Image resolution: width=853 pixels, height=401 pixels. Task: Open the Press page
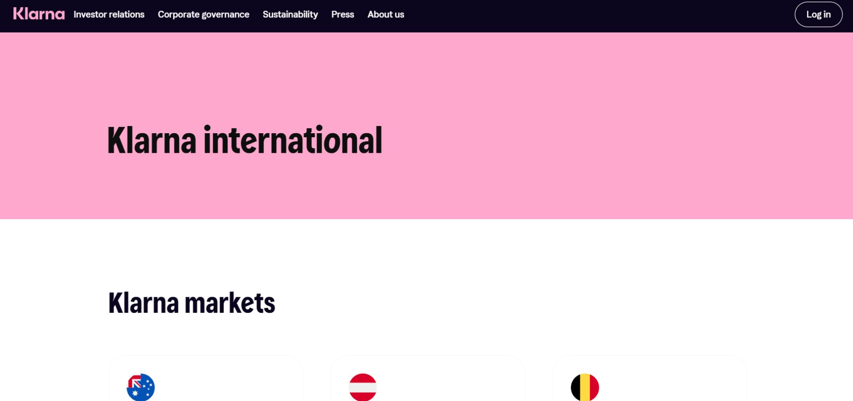point(343,14)
